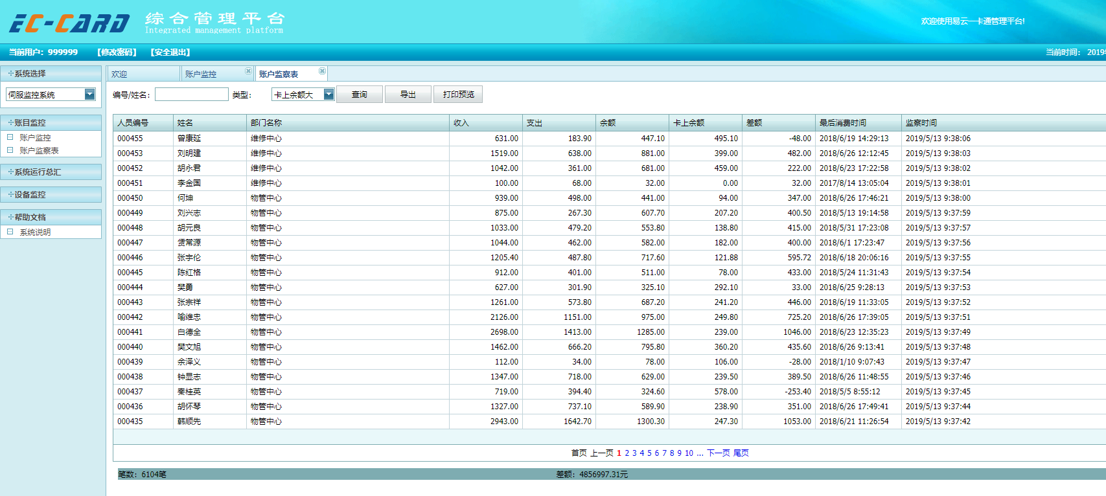Go to page 7 of results
Image resolution: width=1106 pixels, height=496 pixels.
[x=664, y=453]
